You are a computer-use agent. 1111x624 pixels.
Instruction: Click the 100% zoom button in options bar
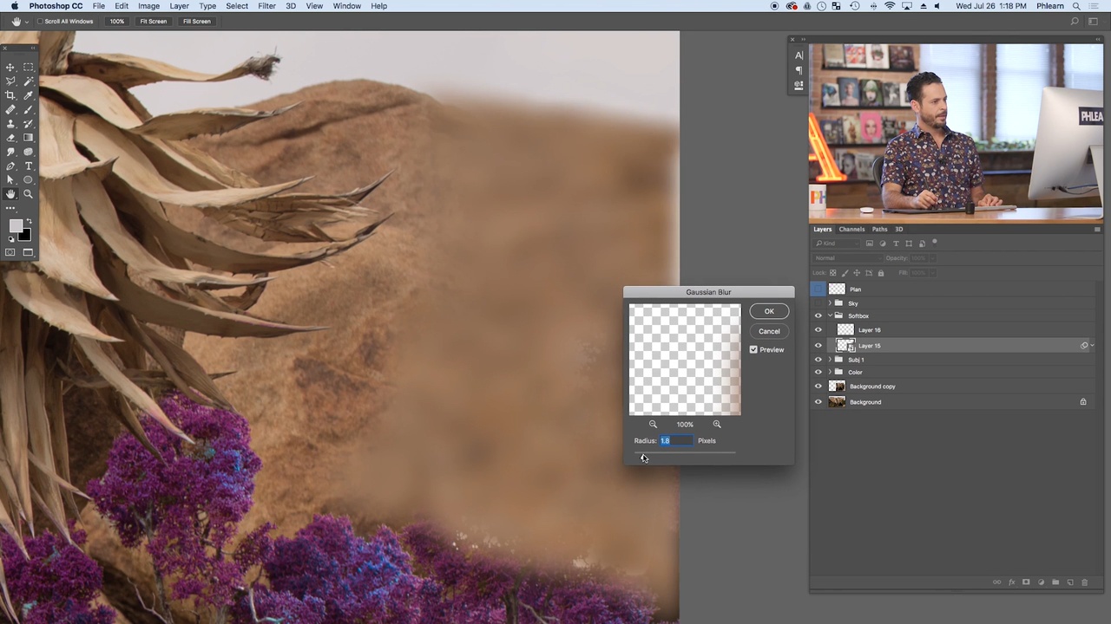point(117,21)
